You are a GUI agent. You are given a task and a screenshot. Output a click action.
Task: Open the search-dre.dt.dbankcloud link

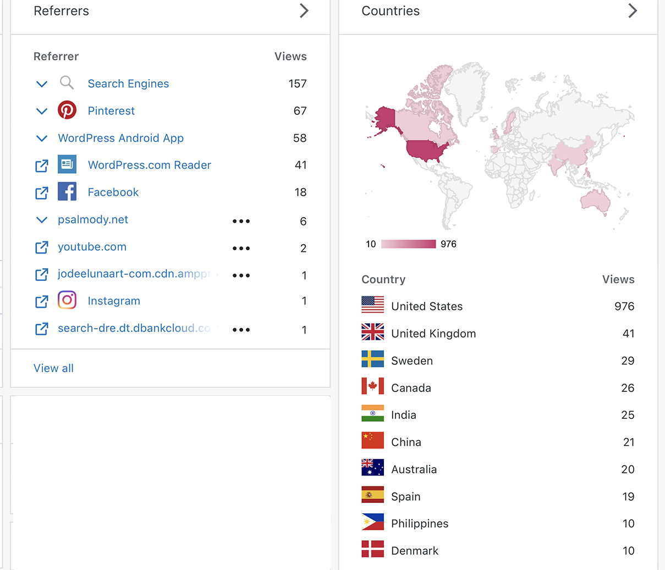134,328
